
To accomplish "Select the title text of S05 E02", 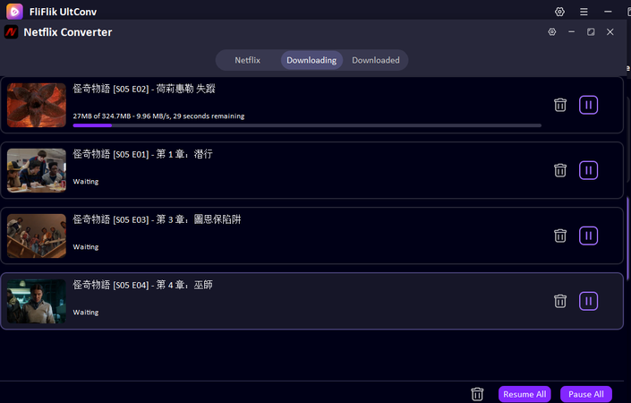I will tap(144, 89).
